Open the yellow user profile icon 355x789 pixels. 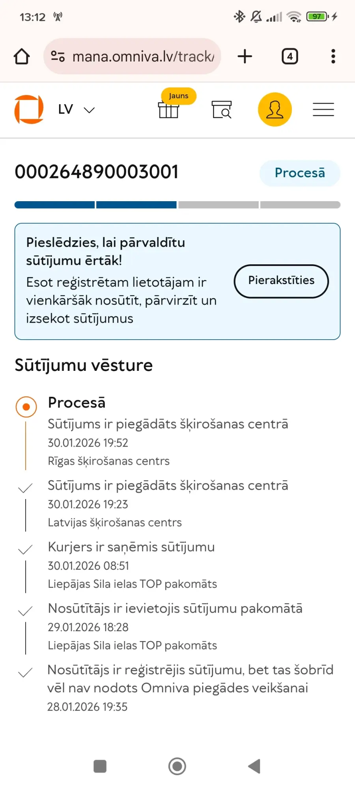[275, 109]
